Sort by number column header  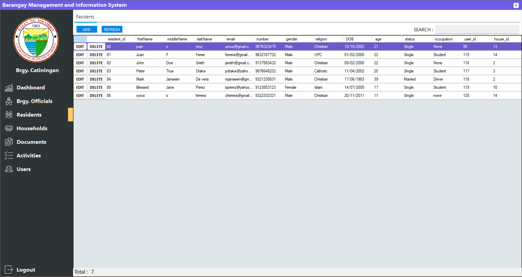point(269,39)
